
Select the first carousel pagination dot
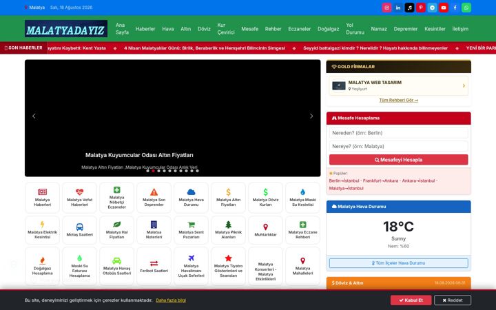(147, 171)
